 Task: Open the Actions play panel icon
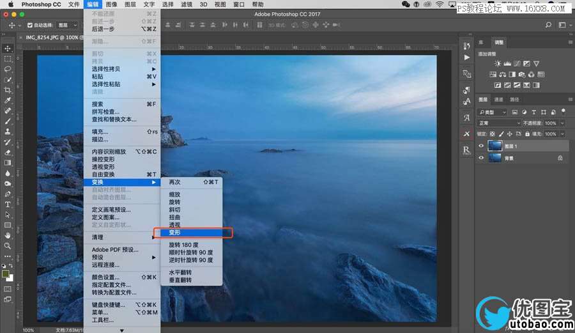466,58
